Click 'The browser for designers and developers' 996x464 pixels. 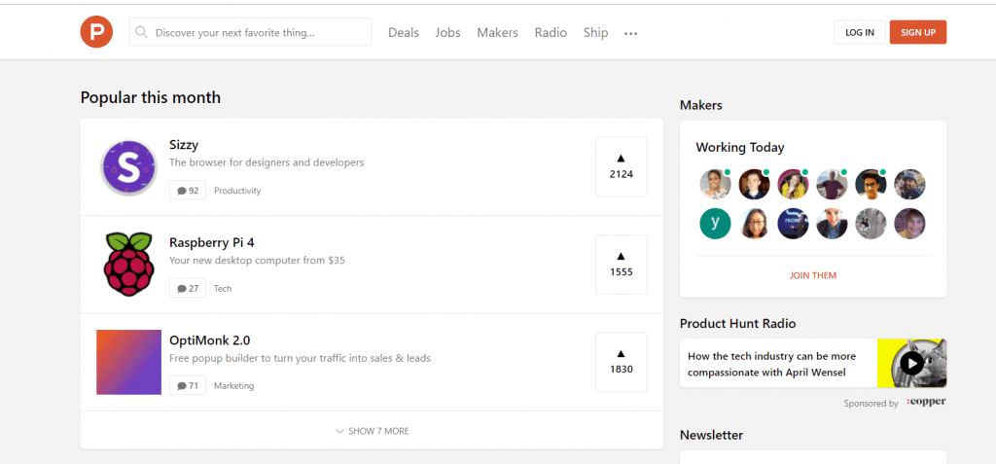pyautogui.click(x=267, y=162)
